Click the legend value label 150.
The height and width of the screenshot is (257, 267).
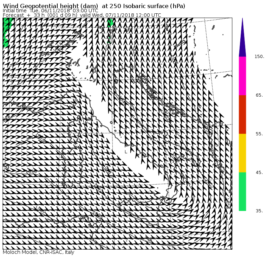click(x=259, y=56)
